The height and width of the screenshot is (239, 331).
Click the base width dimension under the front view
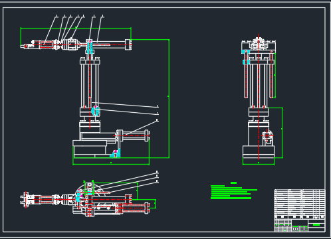[111, 164]
